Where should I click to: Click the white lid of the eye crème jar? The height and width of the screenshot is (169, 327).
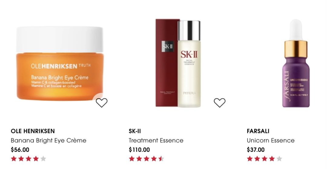point(60,40)
